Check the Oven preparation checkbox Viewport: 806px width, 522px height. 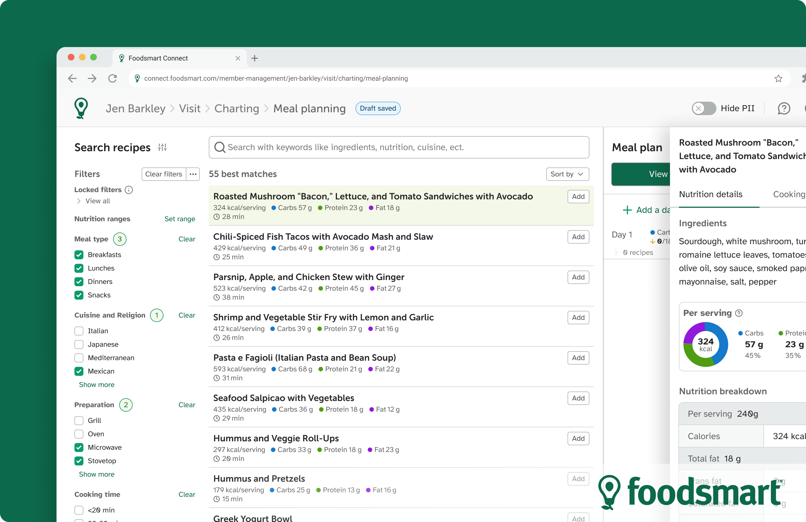click(x=79, y=434)
